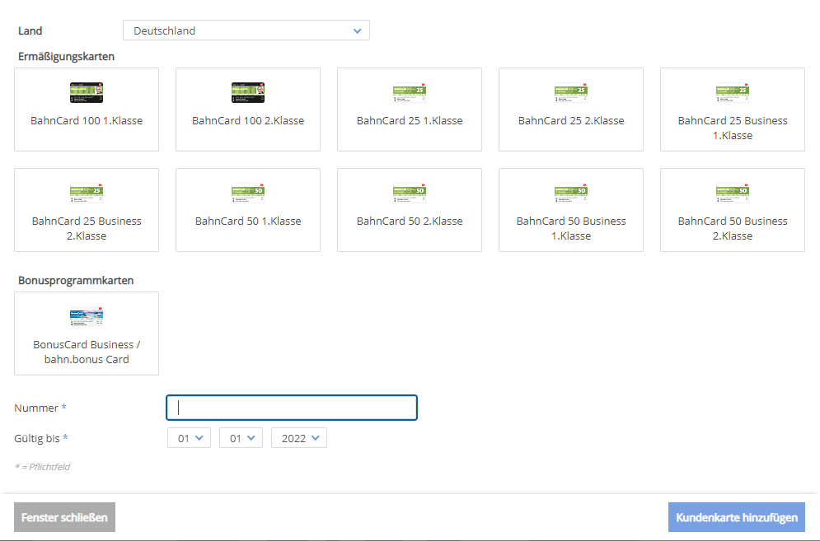Click the Gültig bis label
820x541 pixels.
[x=41, y=439]
